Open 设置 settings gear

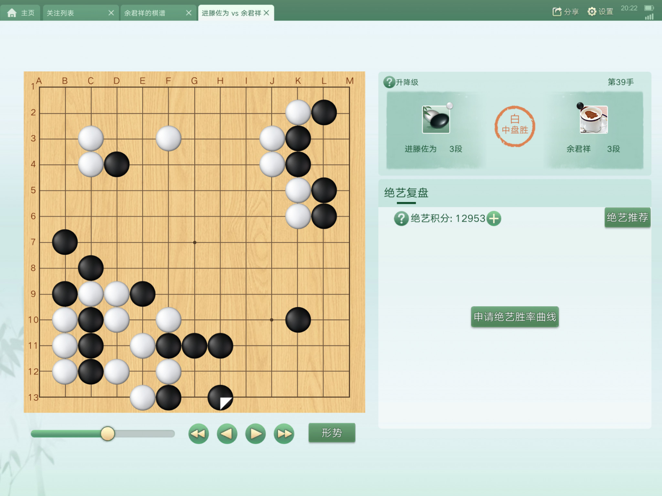click(592, 12)
